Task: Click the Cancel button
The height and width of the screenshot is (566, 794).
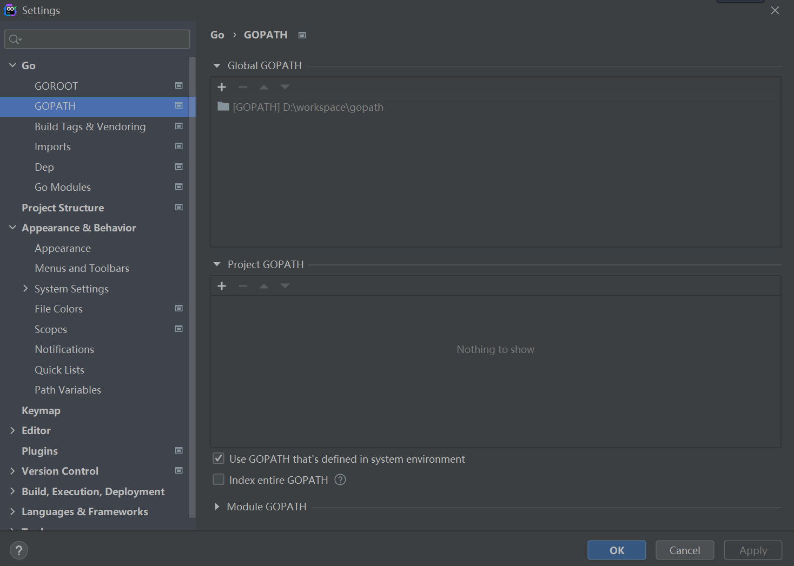Action: coord(685,550)
